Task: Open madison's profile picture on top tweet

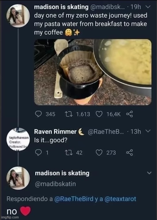Action: point(18,16)
